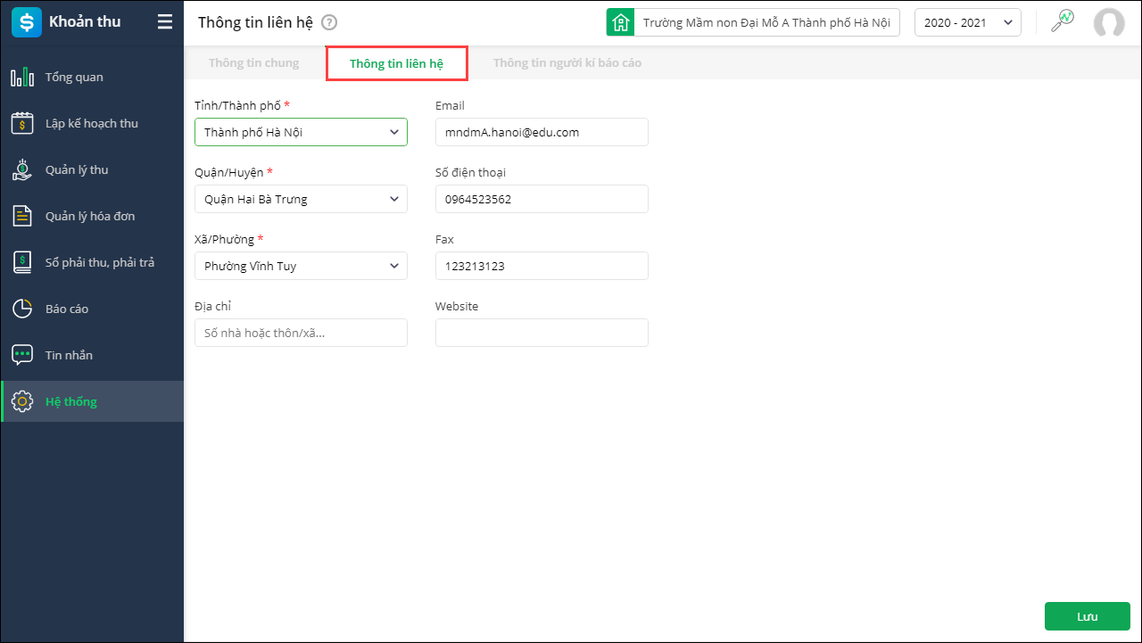Click the Lưu save button

coord(1087,617)
